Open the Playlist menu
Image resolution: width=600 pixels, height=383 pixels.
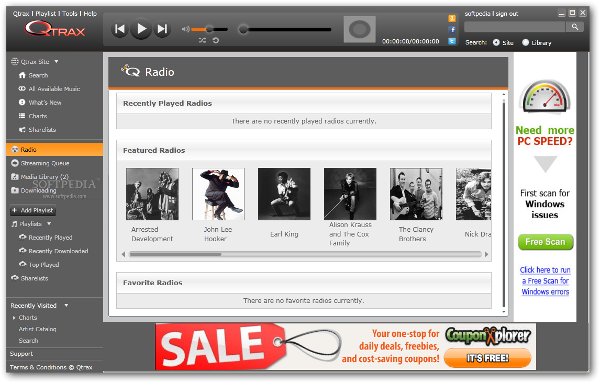coord(46,14)
